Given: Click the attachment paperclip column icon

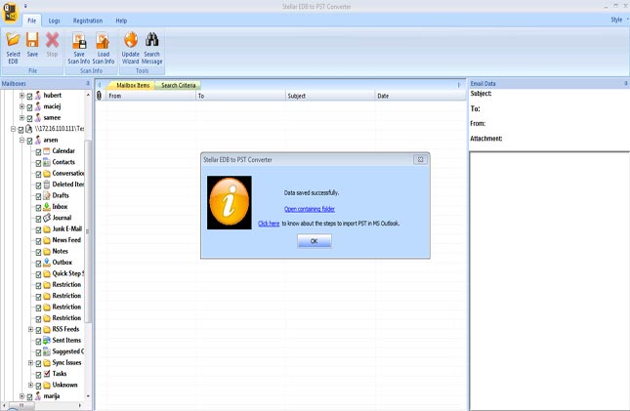Looking at the screenshot, I should (x=100, y=96).
